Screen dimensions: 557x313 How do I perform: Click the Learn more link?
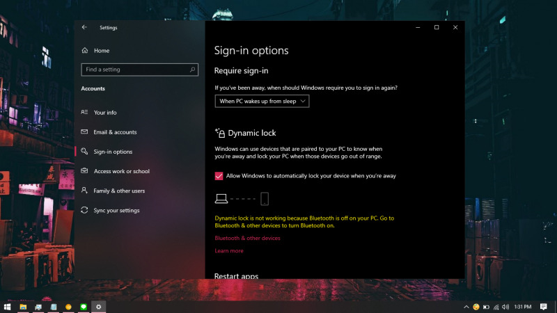pyautogui.click(x=229, y=251)
